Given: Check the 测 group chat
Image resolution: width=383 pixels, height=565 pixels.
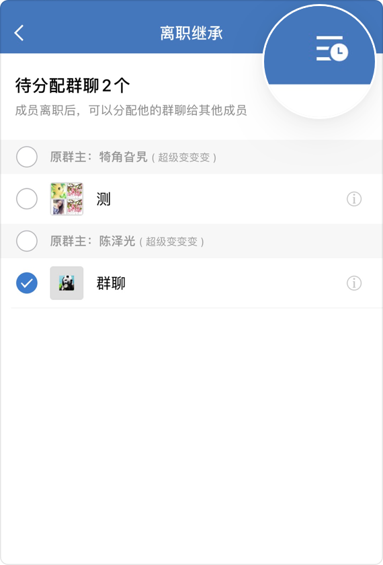Looking at the screenshot, I should pyautogui.click(x=27, y=198).
